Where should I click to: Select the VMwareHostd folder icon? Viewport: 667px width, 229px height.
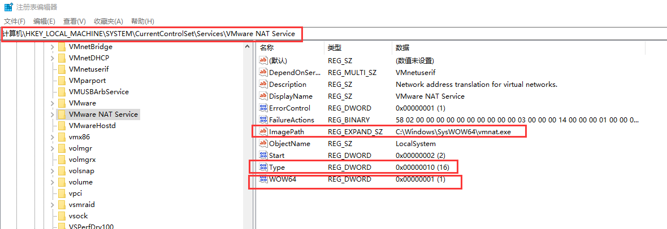point(61,126)
